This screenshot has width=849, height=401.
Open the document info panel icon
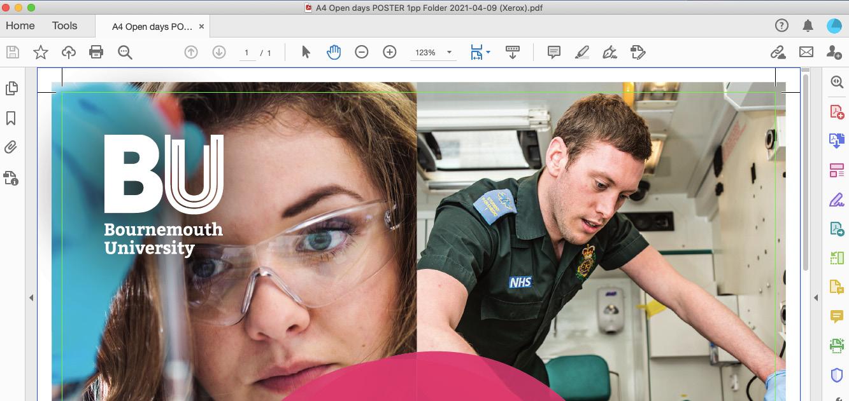[11, 177]
